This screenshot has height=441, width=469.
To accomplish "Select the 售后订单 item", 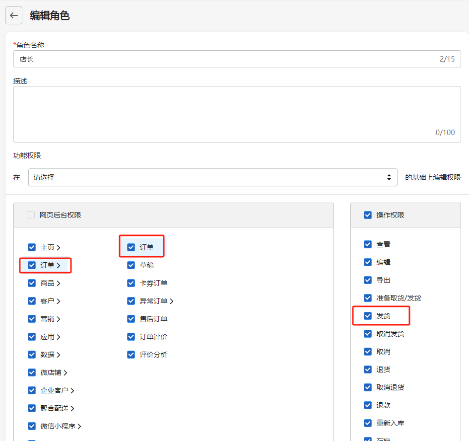I will [153, 319].
